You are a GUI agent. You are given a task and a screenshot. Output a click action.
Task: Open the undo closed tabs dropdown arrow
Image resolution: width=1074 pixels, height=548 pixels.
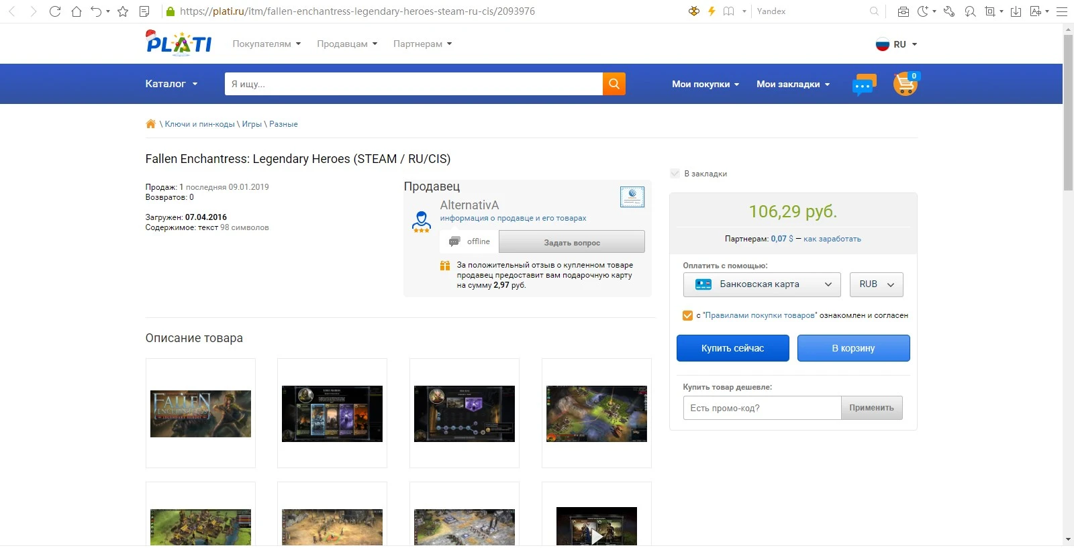coord(108,11)
